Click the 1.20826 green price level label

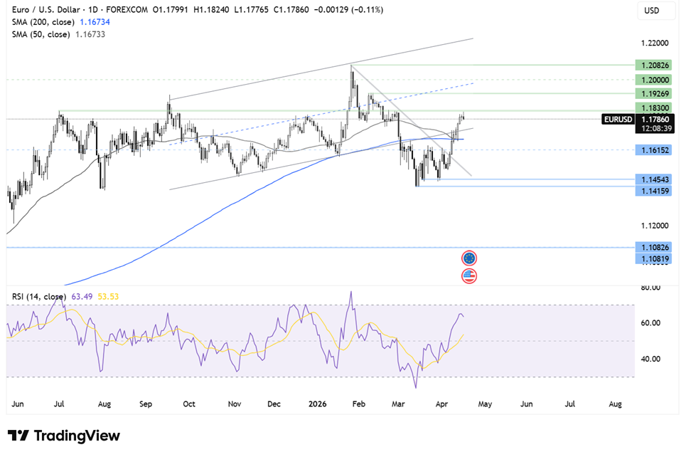point(653,65)
